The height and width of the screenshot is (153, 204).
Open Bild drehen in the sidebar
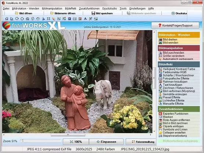(x=170, y=39)
